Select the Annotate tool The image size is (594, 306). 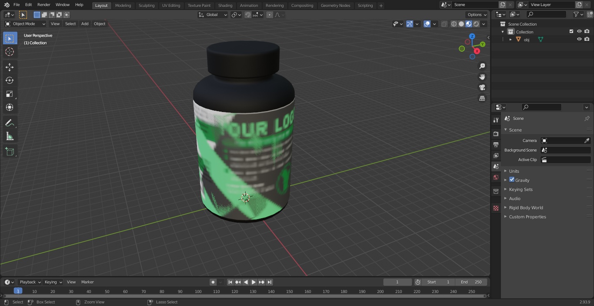point(10,123)
